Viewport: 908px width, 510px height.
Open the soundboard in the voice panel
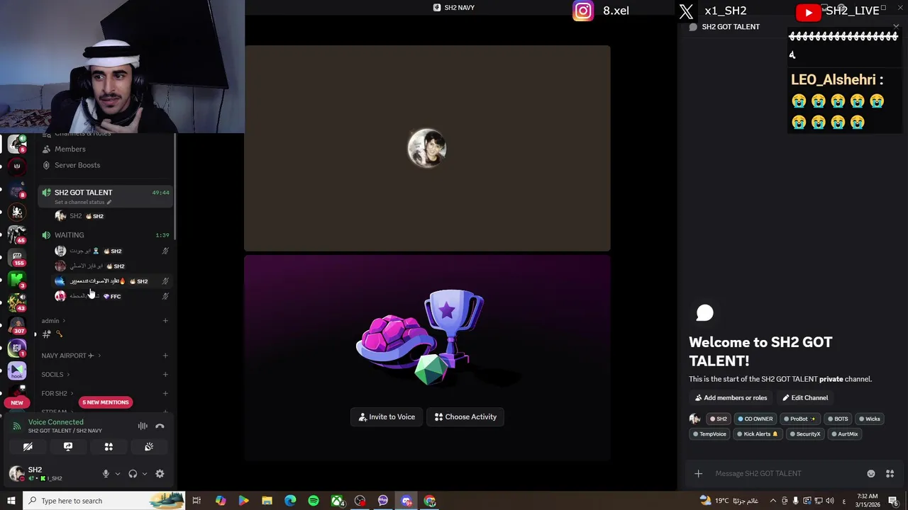point(149,447)
